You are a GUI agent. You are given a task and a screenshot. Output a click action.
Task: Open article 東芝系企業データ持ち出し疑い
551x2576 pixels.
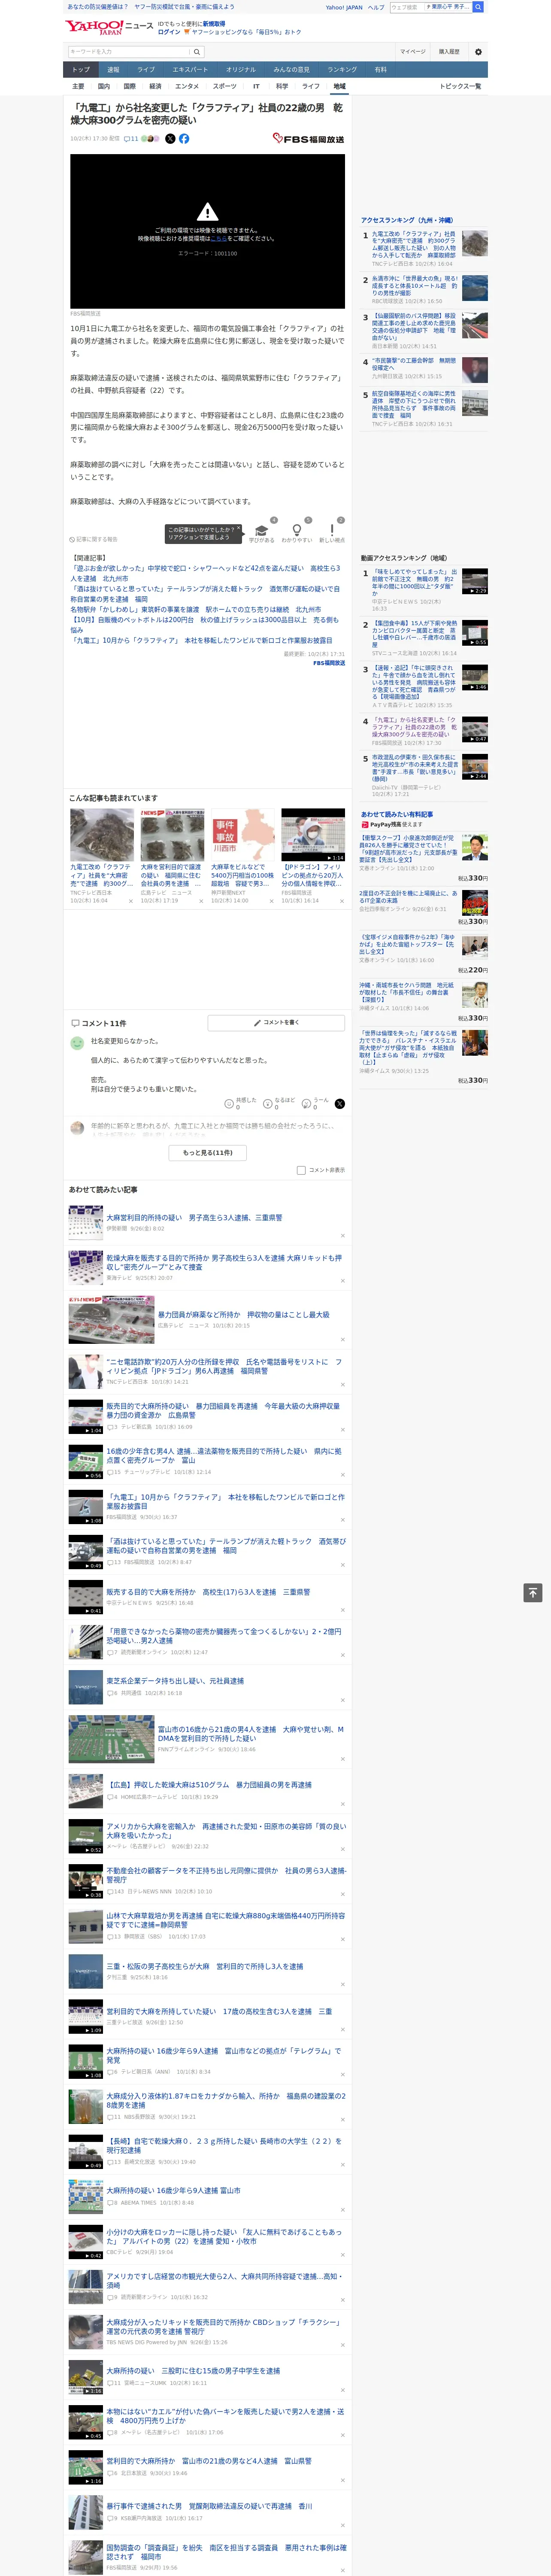point(175,1681)
